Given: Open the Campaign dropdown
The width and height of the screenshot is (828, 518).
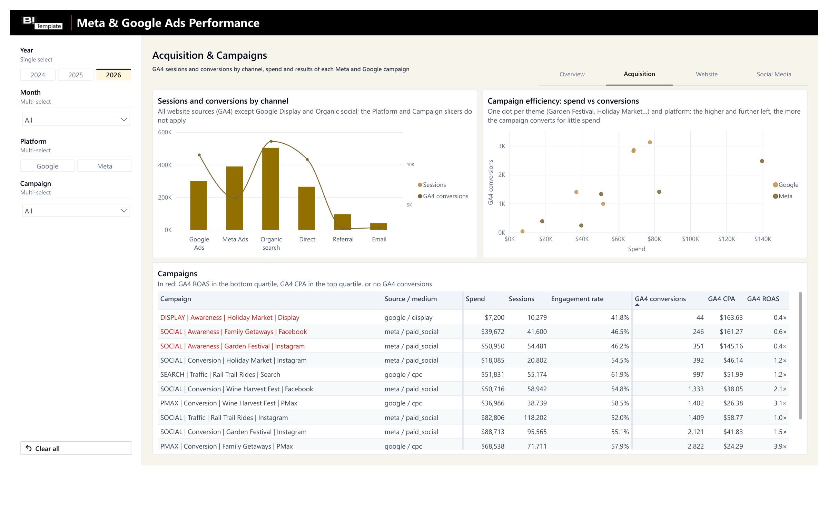Looking at the screenshot, I should coord(76,211).
